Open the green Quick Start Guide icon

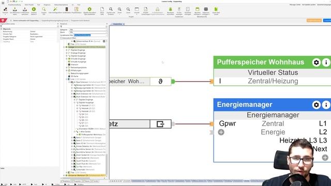click(216, 9)
